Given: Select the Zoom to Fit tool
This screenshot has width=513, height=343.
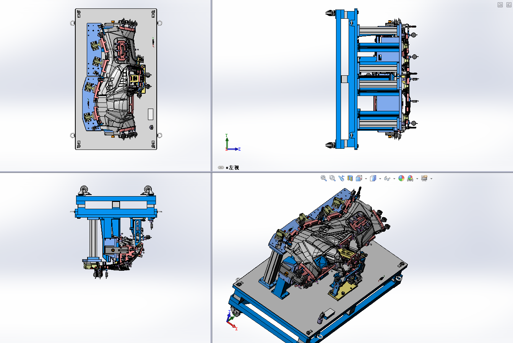Looking at the screenshot, I should pos(323,178).
